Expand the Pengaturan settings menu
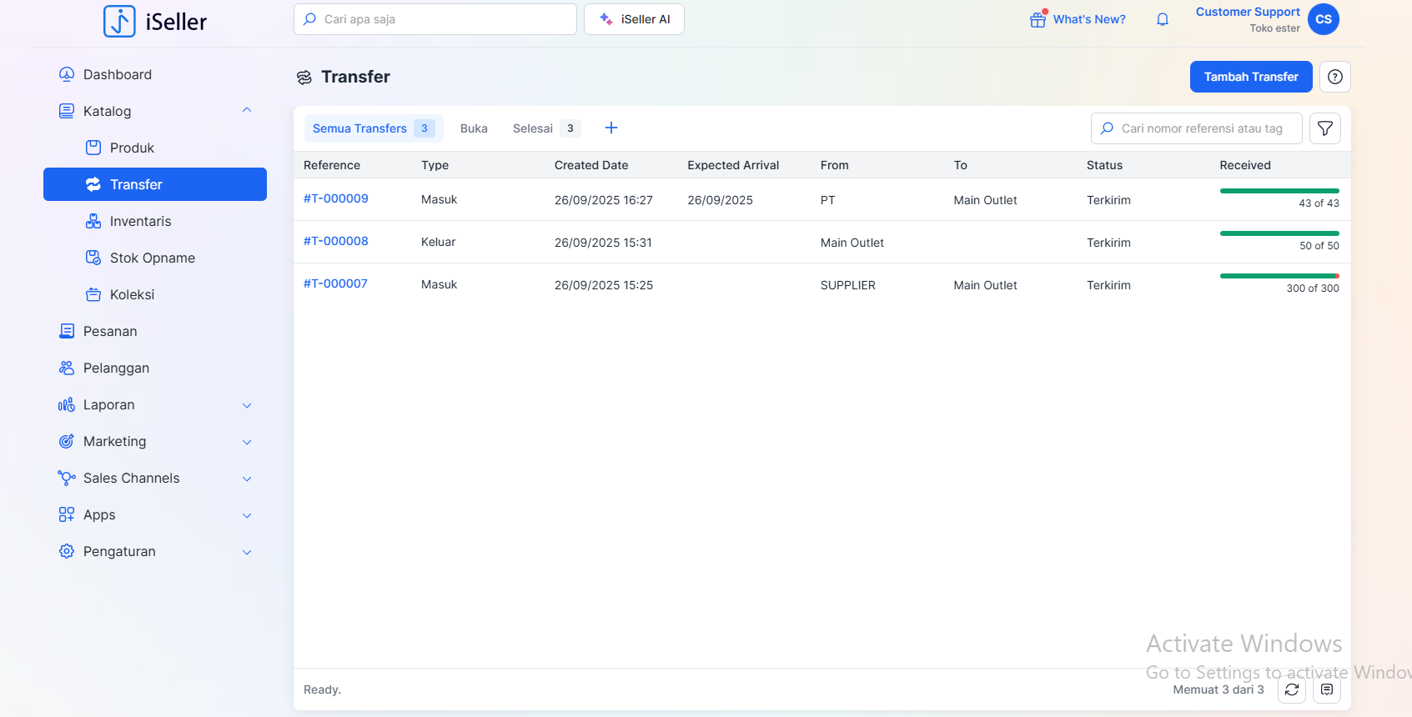Viewport: 1412px width, 717px height. tap(246, 552)
